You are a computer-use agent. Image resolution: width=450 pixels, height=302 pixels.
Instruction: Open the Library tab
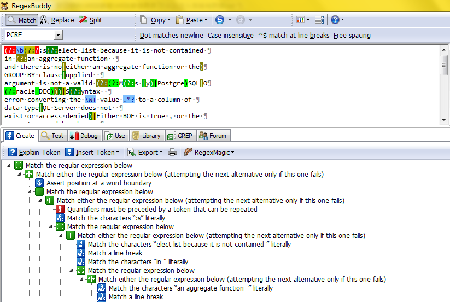[147, 136]
